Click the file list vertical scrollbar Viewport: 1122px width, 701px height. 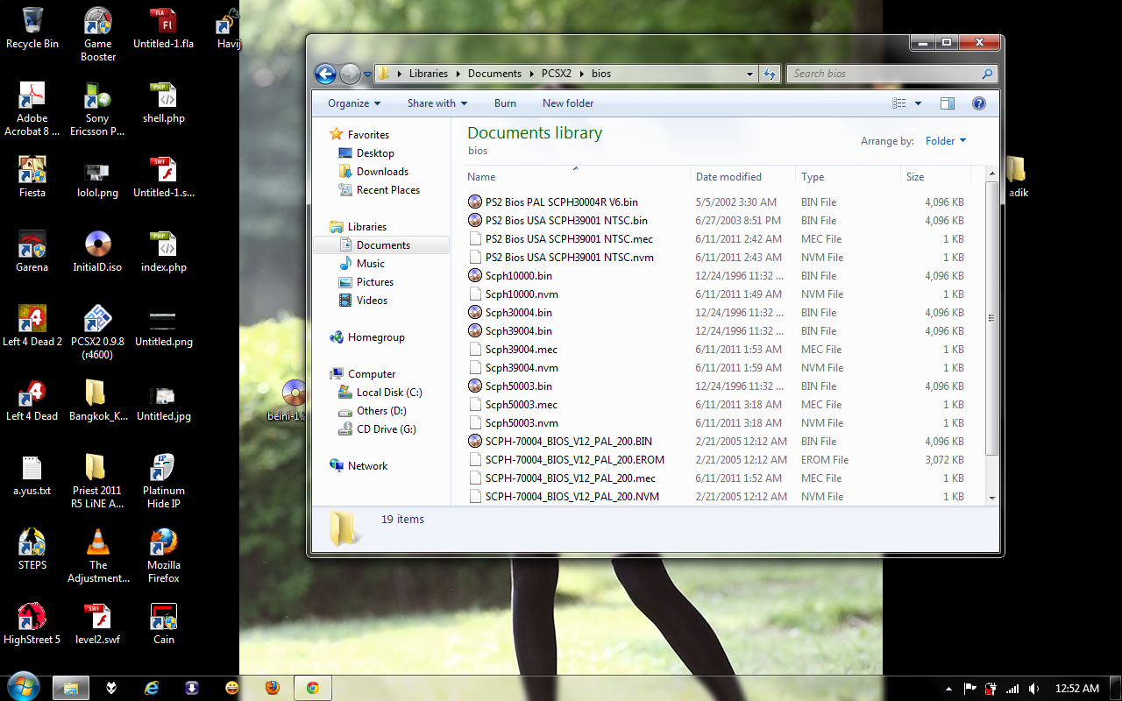click(x=992, y=319)
